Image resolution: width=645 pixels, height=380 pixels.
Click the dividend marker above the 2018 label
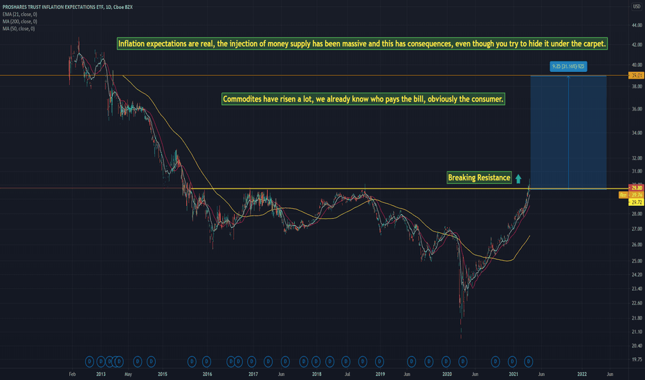click(316, 361)
